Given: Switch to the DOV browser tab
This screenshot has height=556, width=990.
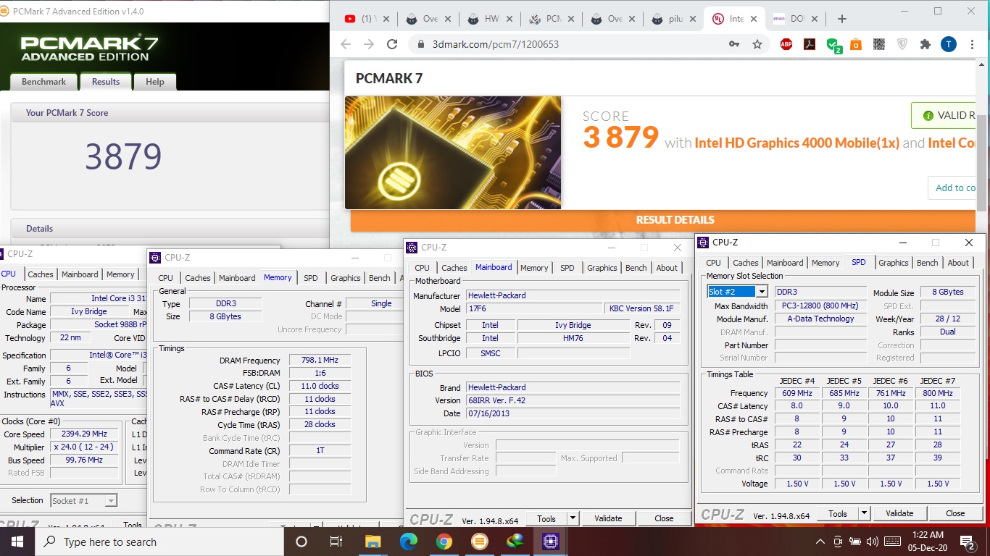Looking at the screenshot, I should click(x=797, y=19).
